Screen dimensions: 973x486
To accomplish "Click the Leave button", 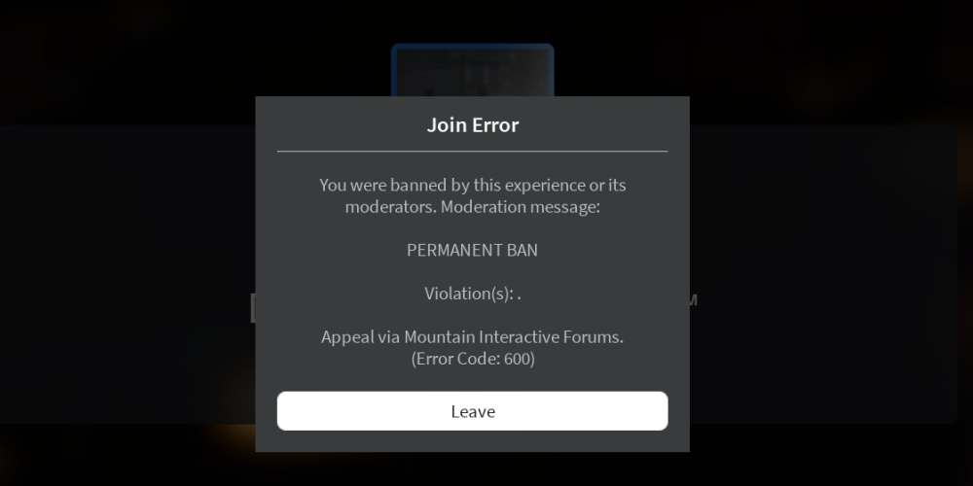I will 472,411.
